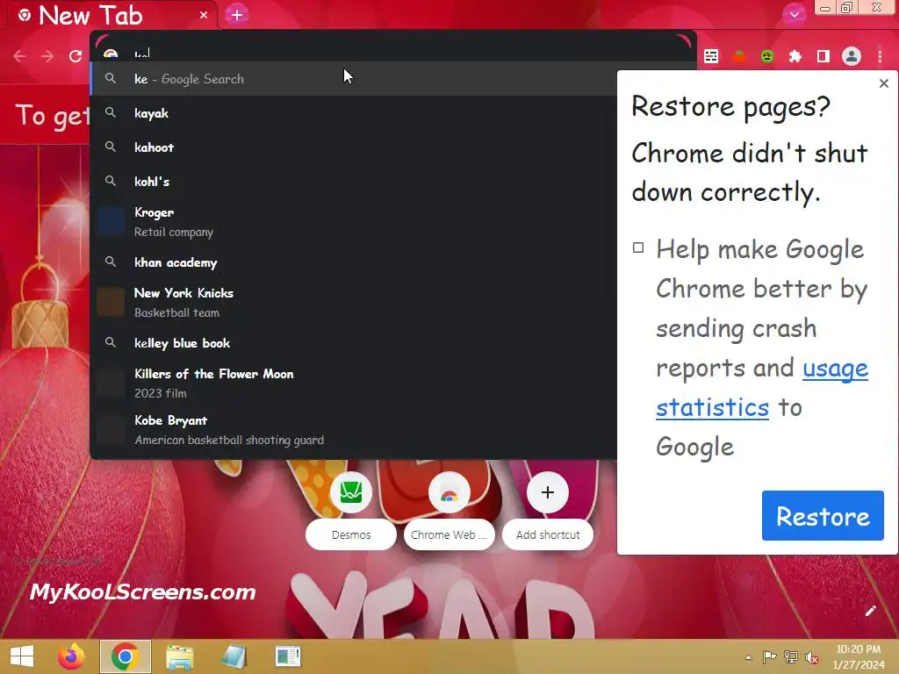Toggle the side panel icon

pyautogui.click(x=823, y=56)
